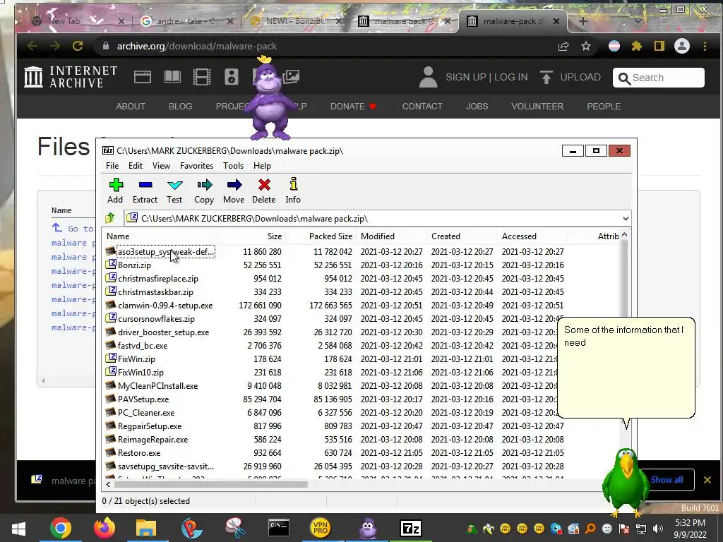Open the Favorites menu
Screen dimensions: 723x542
[x=196, y=166]
